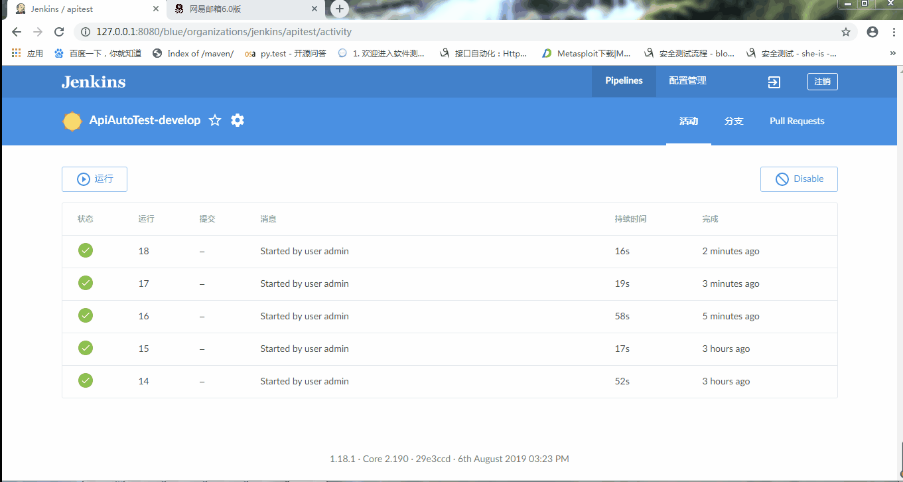
Task: Open the Pipelines navigation tab
Action: [624, 81]
